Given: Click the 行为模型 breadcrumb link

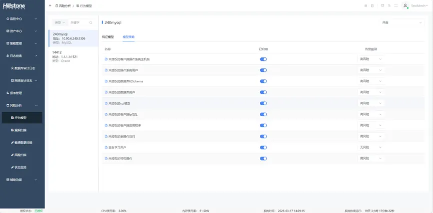Looking at the screenshot, I should click(84, 5).
